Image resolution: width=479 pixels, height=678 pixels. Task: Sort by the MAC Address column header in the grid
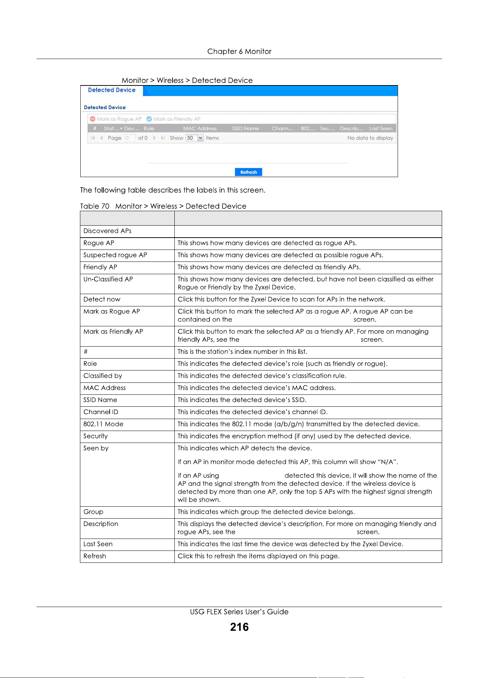click(x=200, y=129)
